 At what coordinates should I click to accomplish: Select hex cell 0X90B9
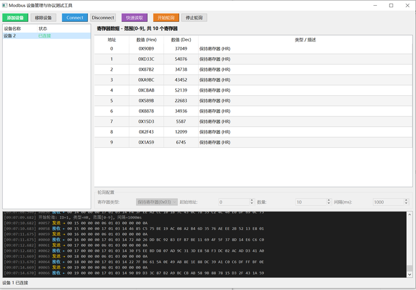pyautogui.click(x=146, y=49)
